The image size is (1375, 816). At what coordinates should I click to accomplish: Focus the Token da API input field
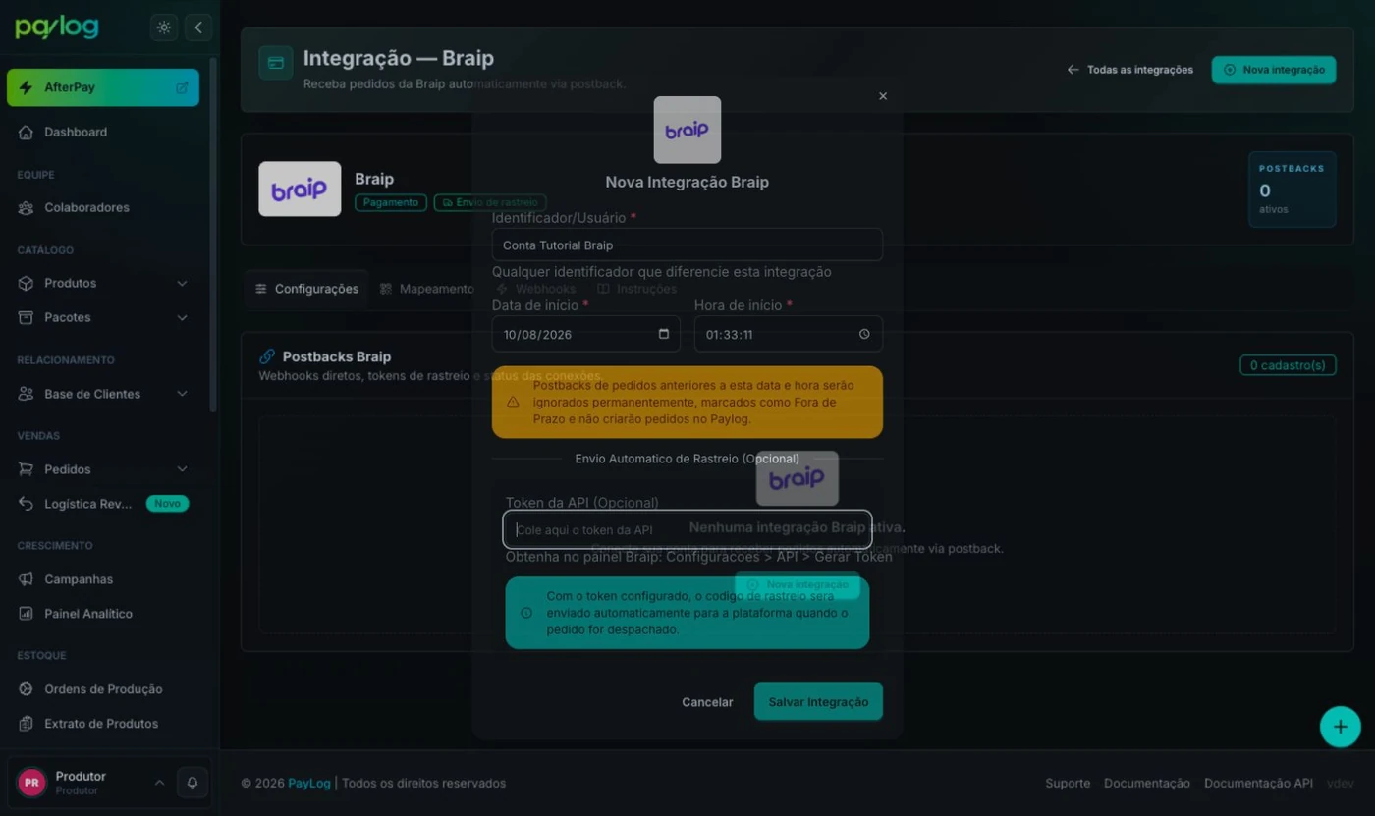[687, 529]
